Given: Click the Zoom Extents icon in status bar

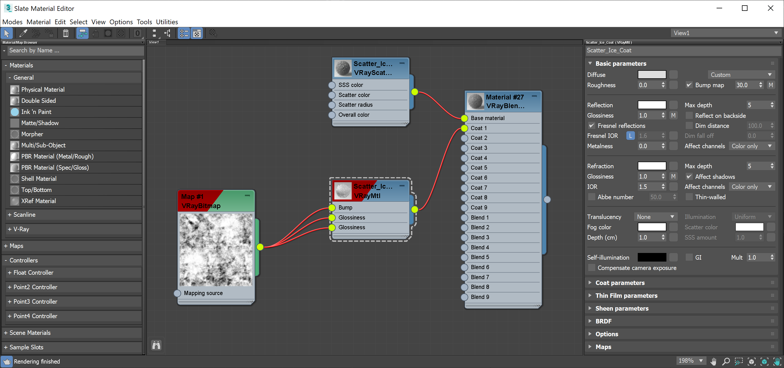Looking at the screenshot, I should (x=751, y=362).
